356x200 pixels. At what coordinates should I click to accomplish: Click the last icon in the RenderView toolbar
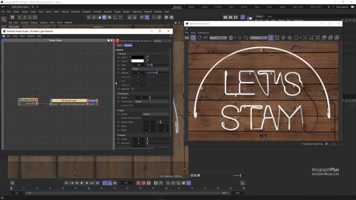[337, 38]
